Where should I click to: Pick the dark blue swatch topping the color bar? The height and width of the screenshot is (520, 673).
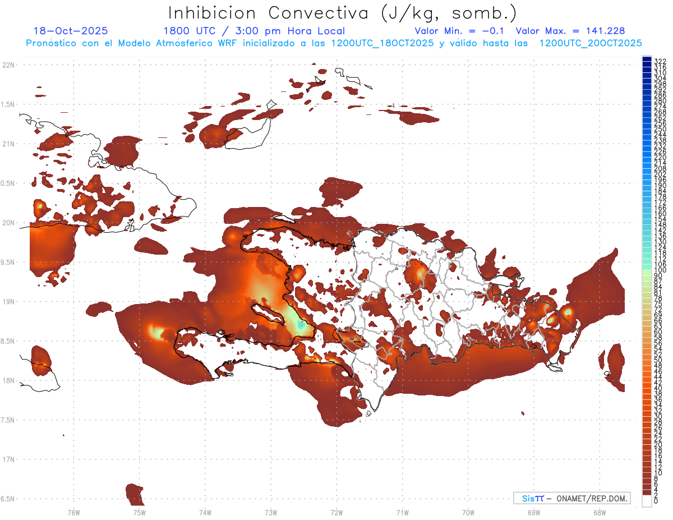647,58
